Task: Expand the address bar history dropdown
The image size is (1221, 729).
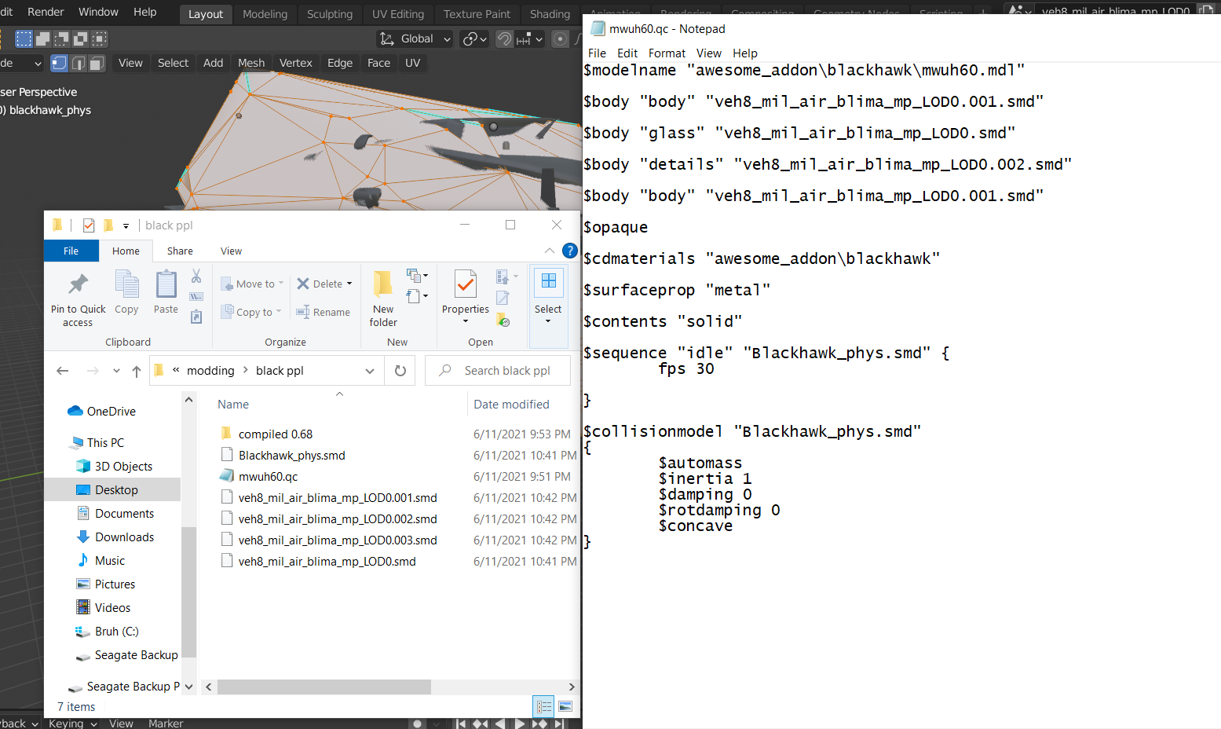Action: point(370,371)
